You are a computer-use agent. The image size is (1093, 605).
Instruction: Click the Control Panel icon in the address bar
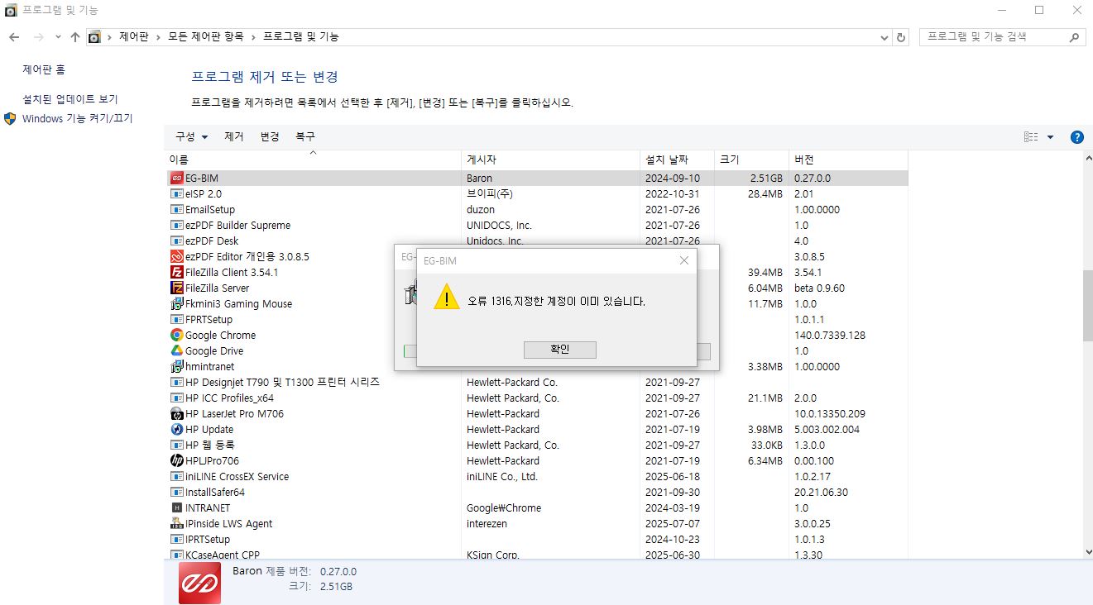(94, 37)
